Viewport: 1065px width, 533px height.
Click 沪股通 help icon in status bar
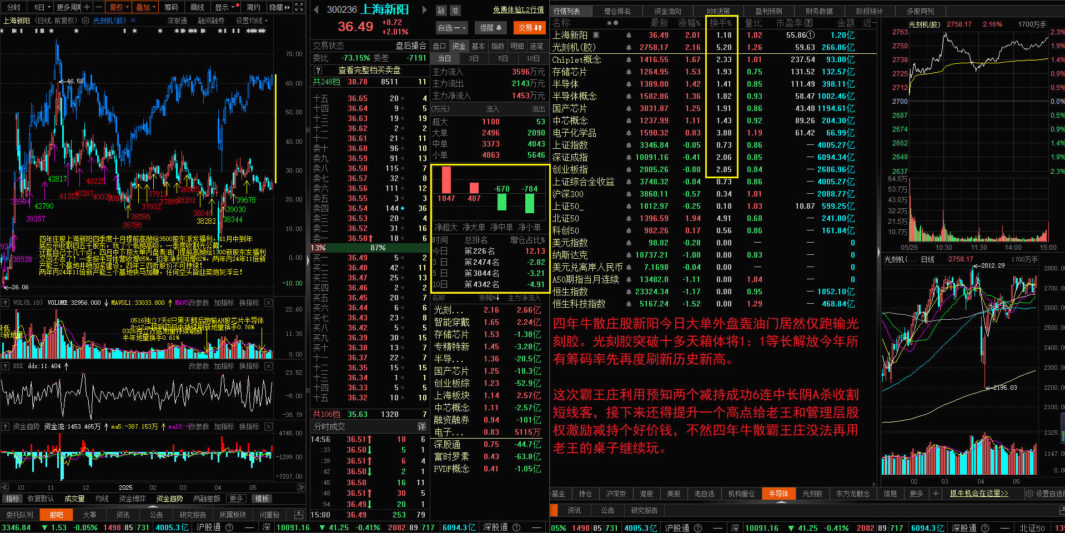pos(229,527)
